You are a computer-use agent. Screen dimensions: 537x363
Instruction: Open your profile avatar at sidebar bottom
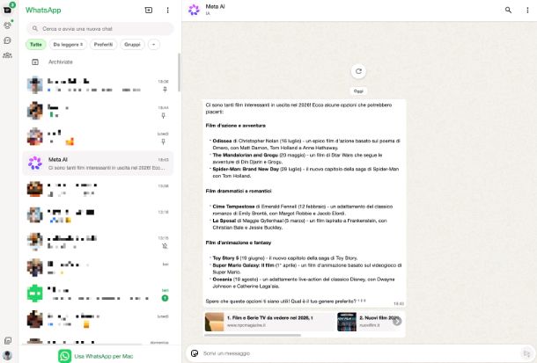click(7, 355)
